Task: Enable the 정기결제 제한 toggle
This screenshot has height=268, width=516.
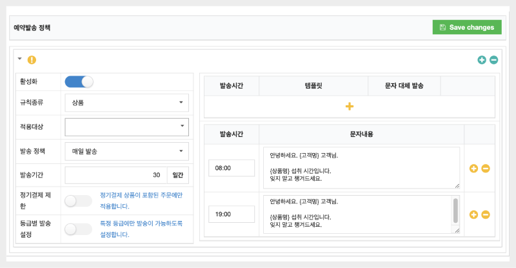Action: [79, 201]
